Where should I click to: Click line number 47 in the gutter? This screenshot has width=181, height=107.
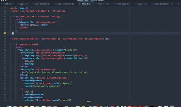pos(5,36)
